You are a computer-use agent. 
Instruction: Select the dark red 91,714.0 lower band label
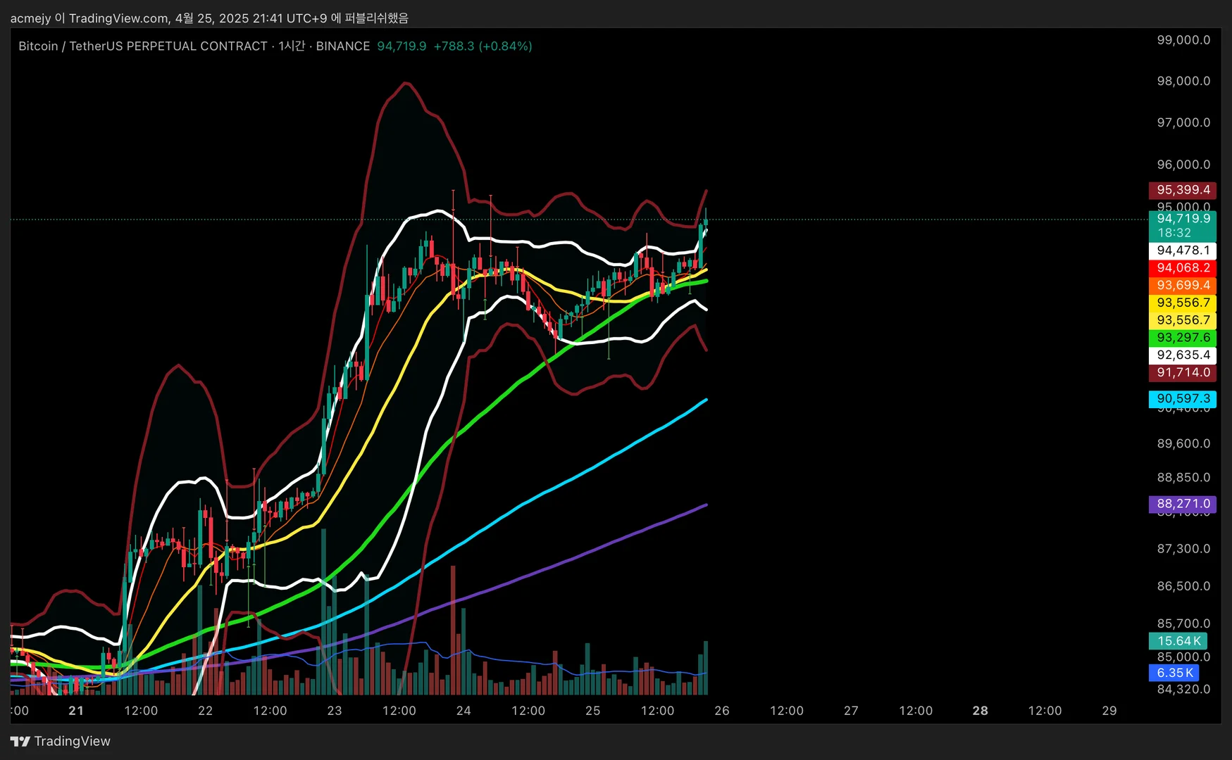(x=1183, y=373)
